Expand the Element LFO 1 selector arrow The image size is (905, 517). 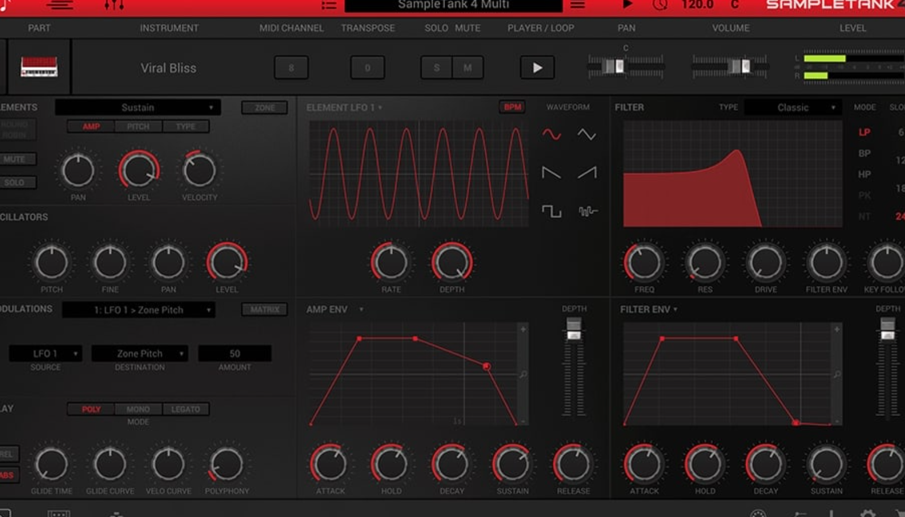point(380,108)
